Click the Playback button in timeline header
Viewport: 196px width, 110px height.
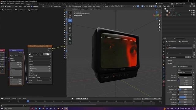coord(8,99)
